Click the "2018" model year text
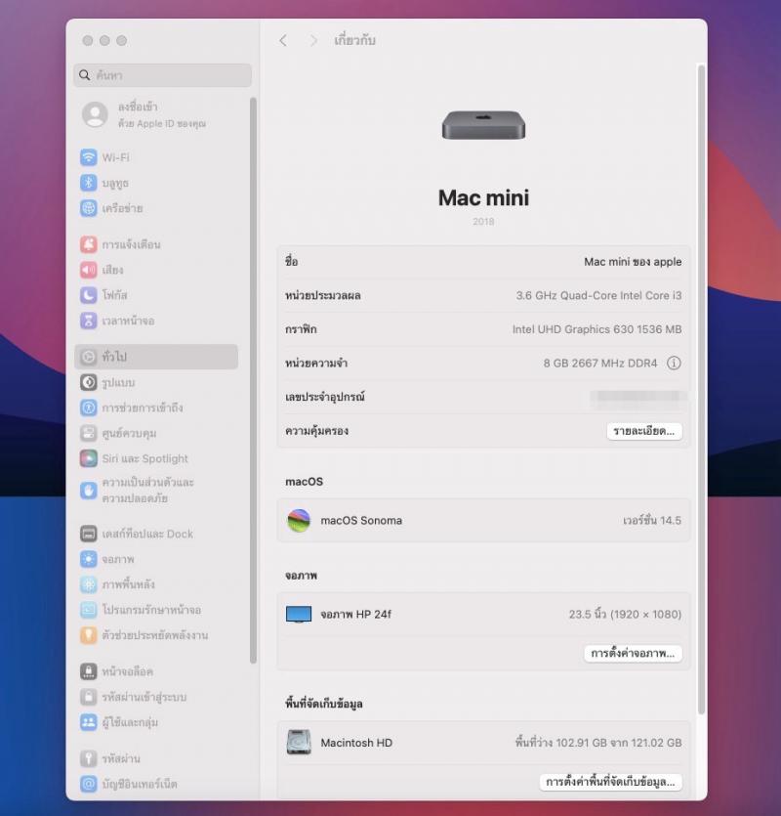This screenshot has width=781, height=816. 483,222
